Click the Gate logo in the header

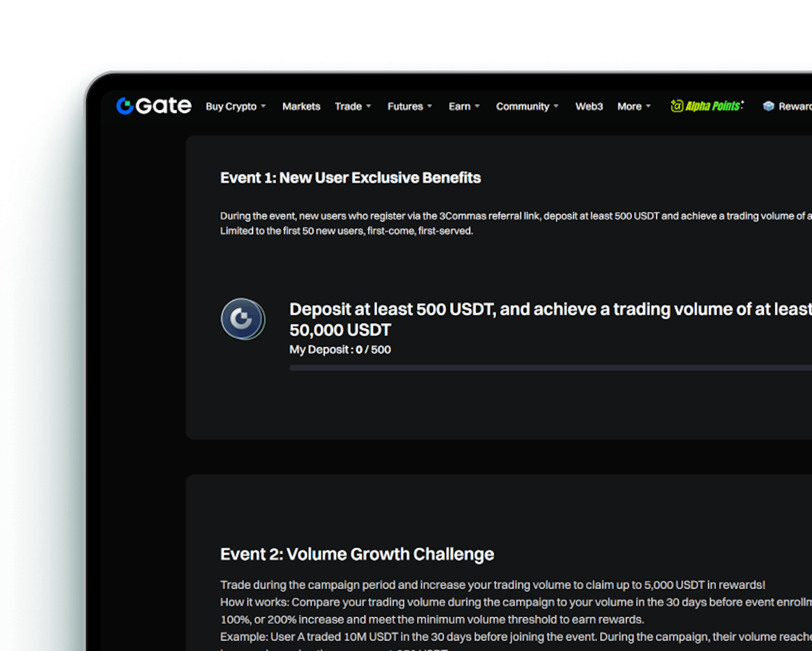(x=154, y=106)
